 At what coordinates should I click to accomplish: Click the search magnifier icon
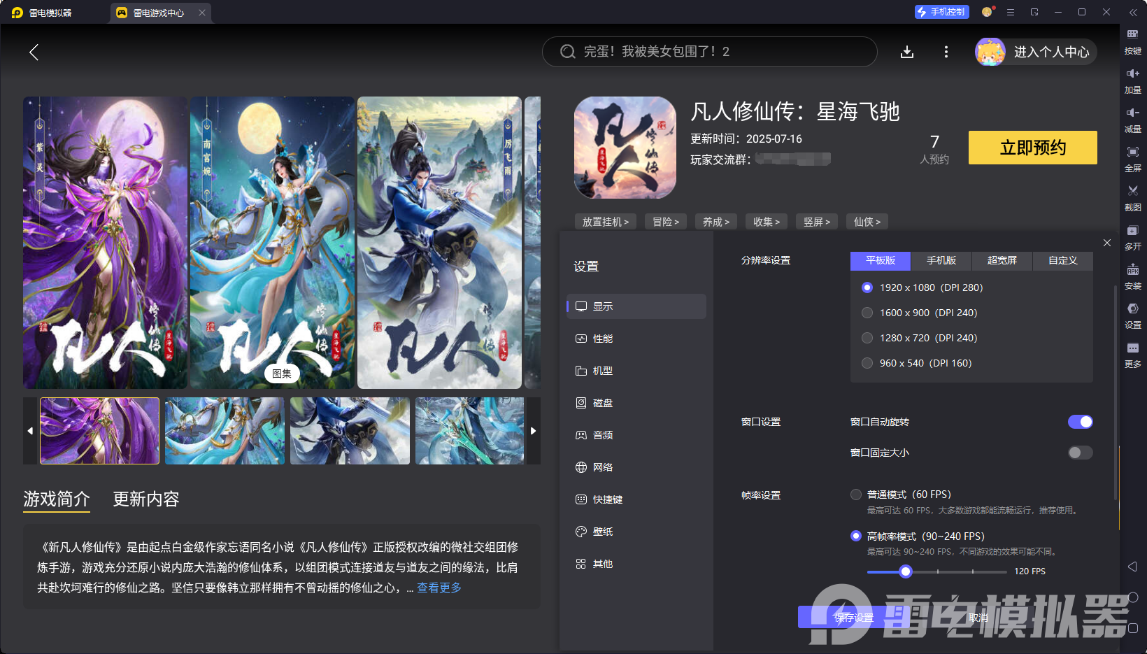point(568,52)
